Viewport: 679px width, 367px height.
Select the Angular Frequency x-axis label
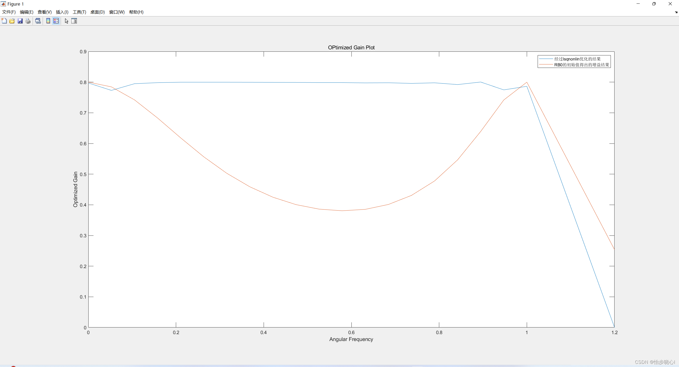coord(351,339)
